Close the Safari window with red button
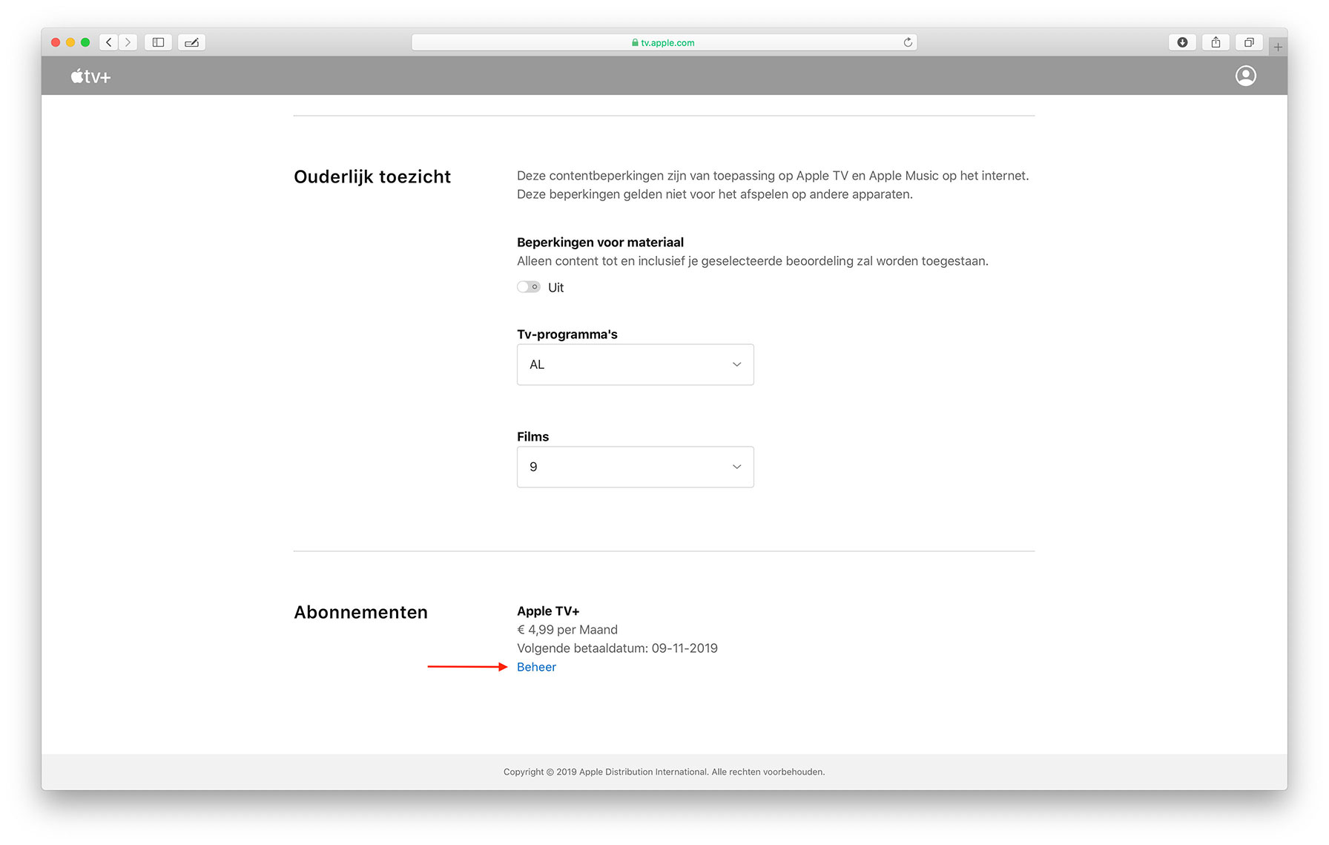1329x845 pixels. click(x=56, y=42)
